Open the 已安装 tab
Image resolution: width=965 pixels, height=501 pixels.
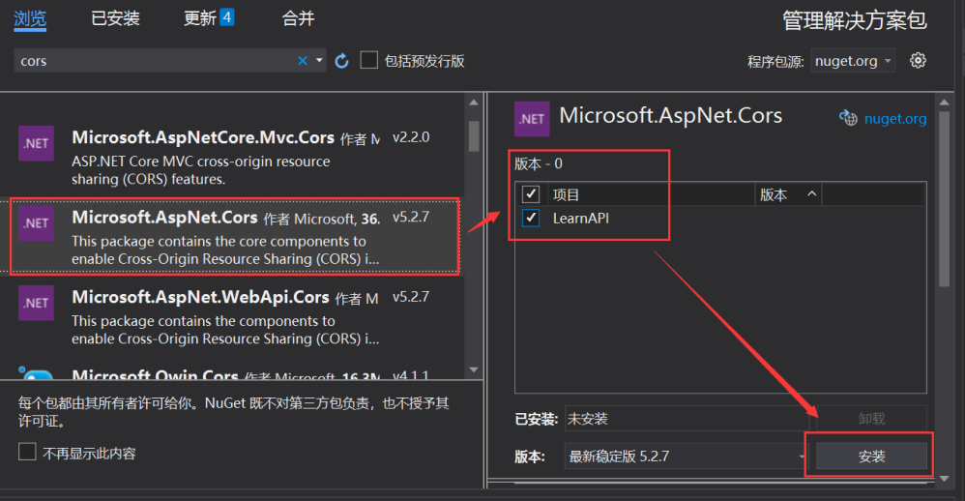pos(115,18)
